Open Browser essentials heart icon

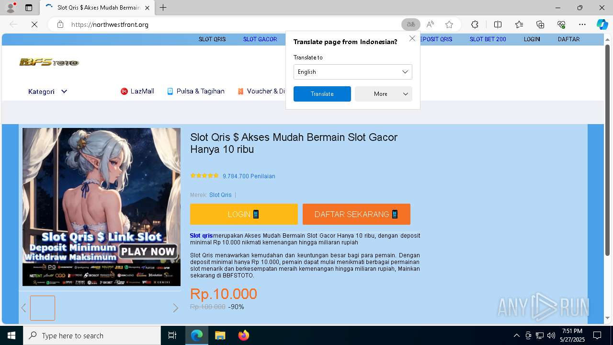(561, 24)
